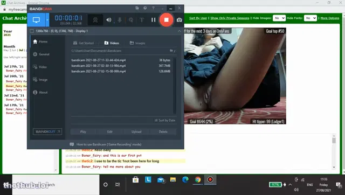
Task: Open Jul 22nd, '21 archive date
Action: [x=14, y=95]
